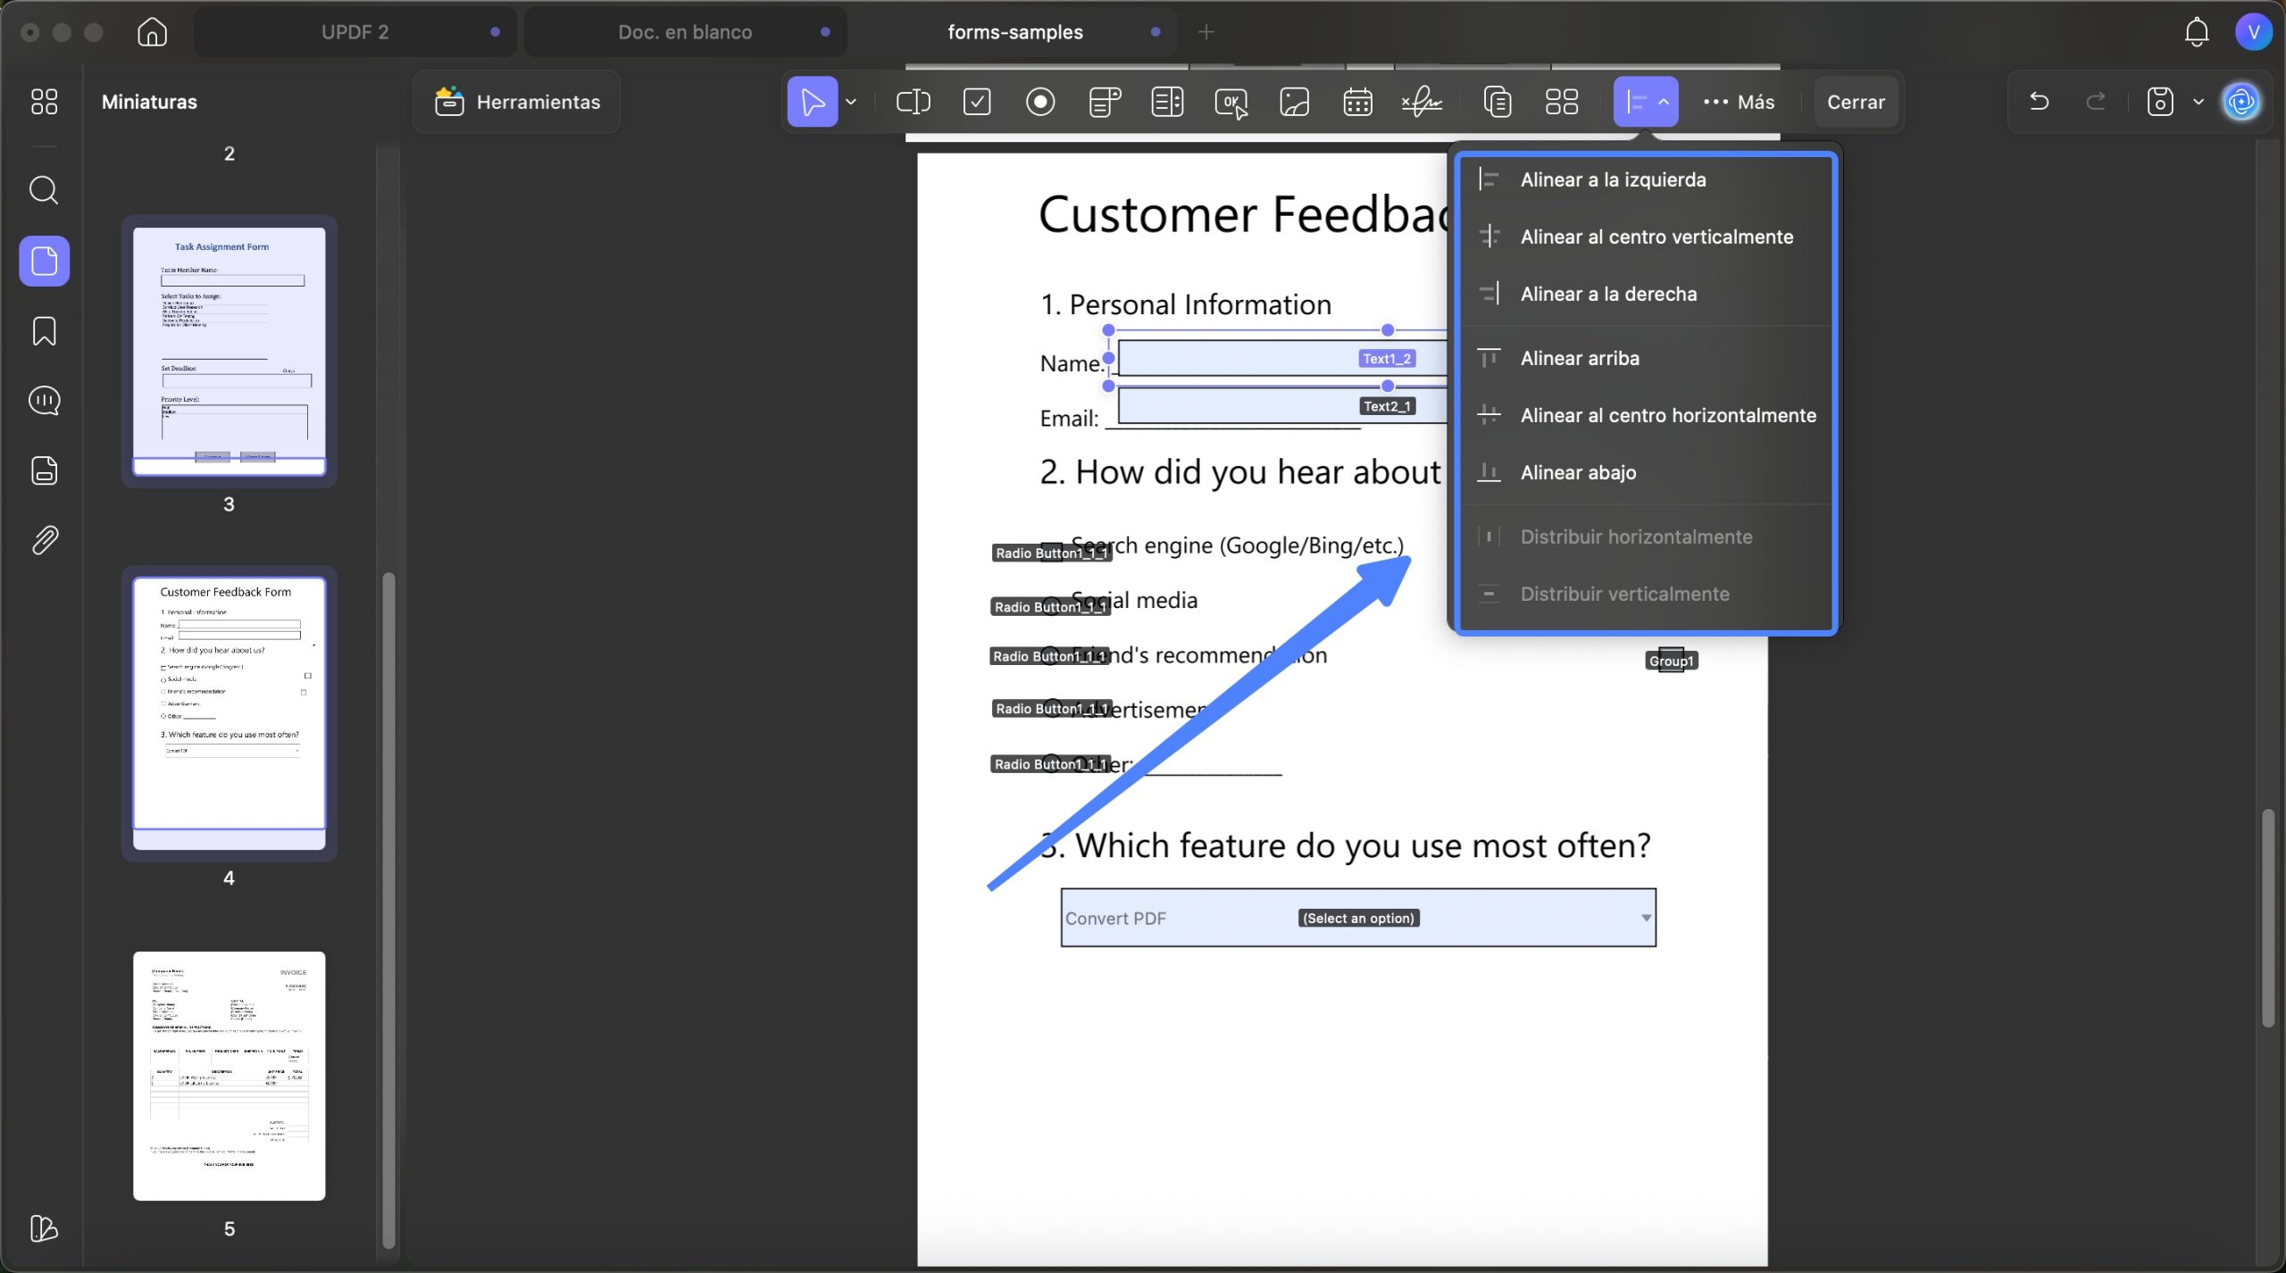Open the attachments paperclip panel
Screen dimensions: 2286x1273
point(44,540)
